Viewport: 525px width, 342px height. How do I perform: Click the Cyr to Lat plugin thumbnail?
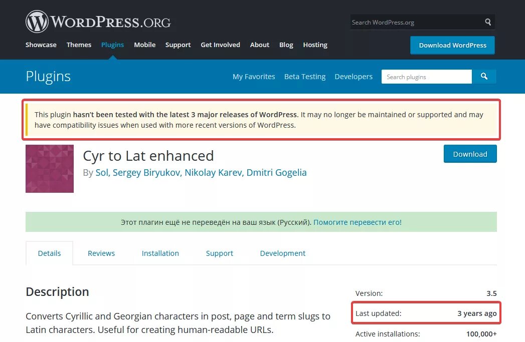point(50,168)
